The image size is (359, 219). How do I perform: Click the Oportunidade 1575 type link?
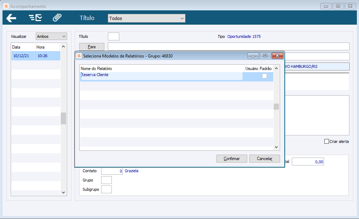pyautogui.click(x=244, y=36)
